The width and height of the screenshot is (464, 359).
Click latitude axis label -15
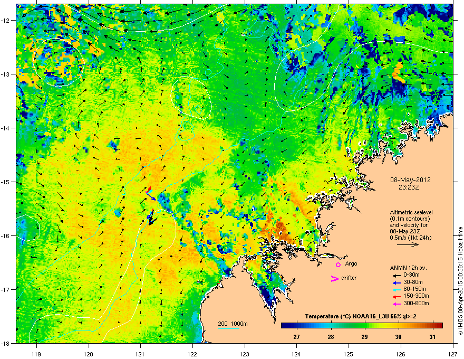[x=6, y=182]
